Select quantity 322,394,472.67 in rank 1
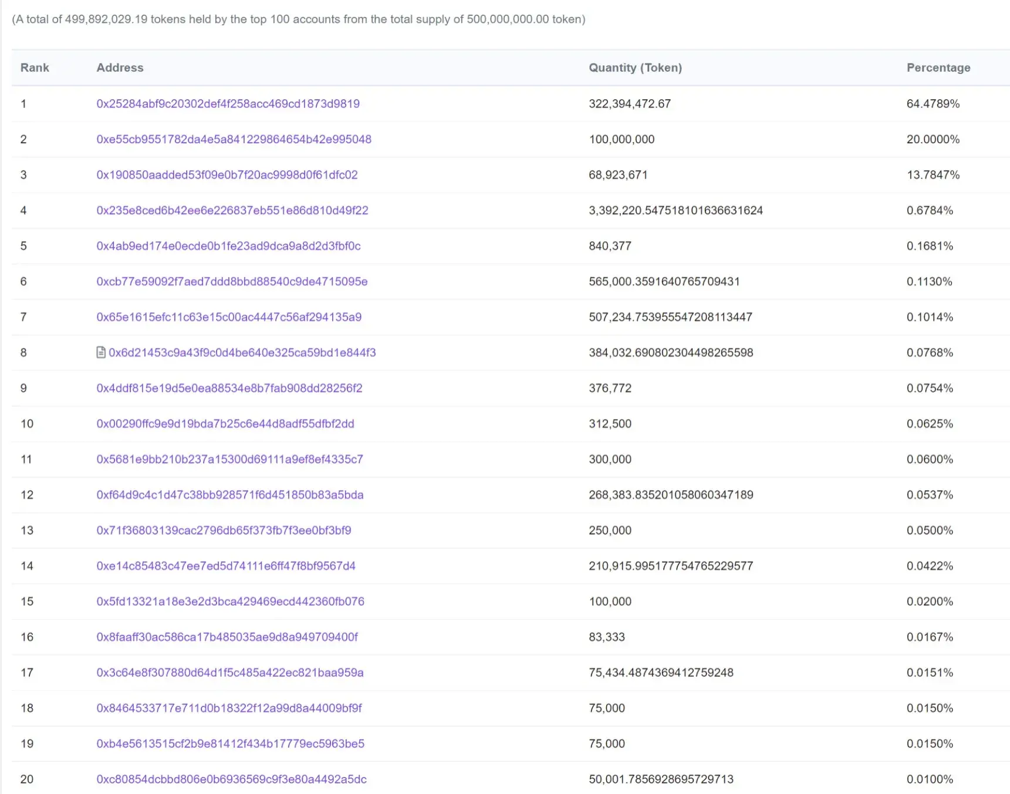 [x=630, y=103]
